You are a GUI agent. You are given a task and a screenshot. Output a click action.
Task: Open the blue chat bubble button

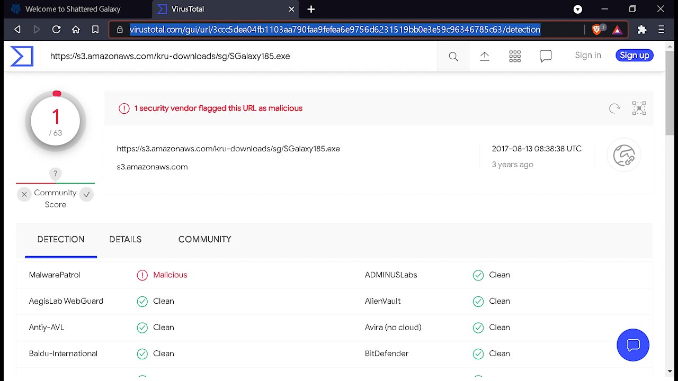(633, 345)
